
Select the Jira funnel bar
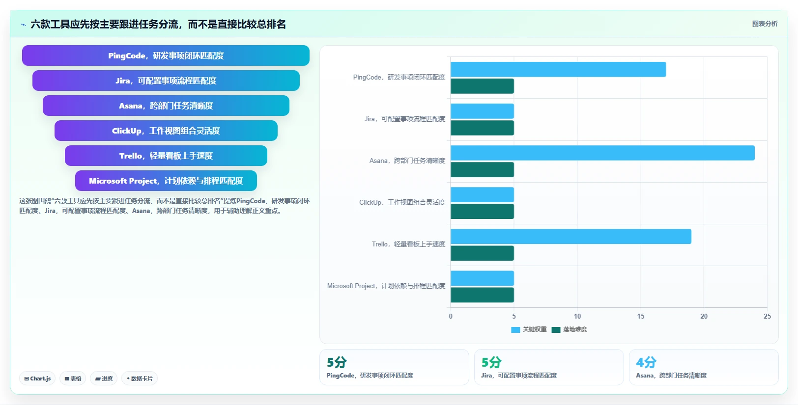pyautogui.click(x=166, y=81)
